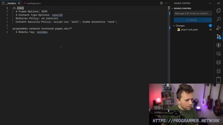Collapse the Changes group chevron
223x125 pixels.
[x=174, y=26]
